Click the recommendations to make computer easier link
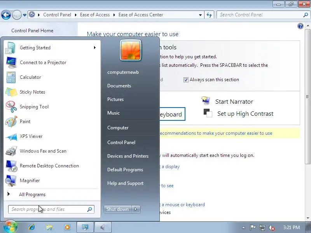 coord(216,133)
